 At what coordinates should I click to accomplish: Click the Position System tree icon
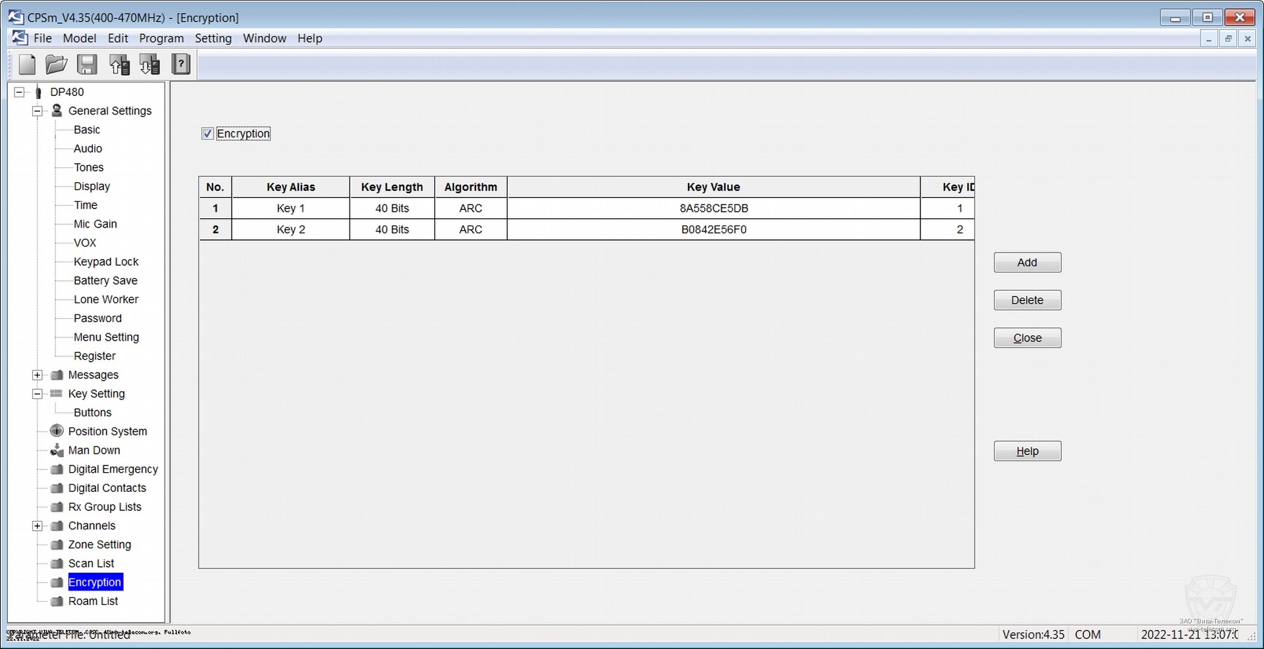(x=57, y=431)
